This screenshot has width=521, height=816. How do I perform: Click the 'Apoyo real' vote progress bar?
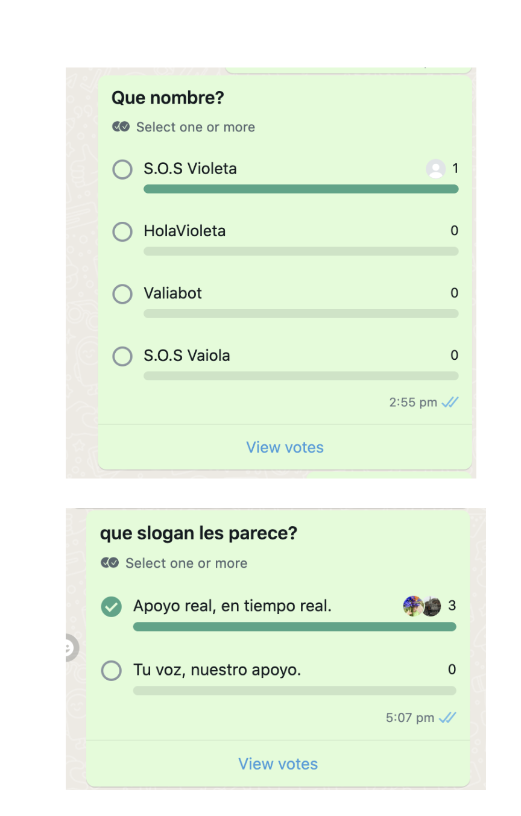[294, 627]
